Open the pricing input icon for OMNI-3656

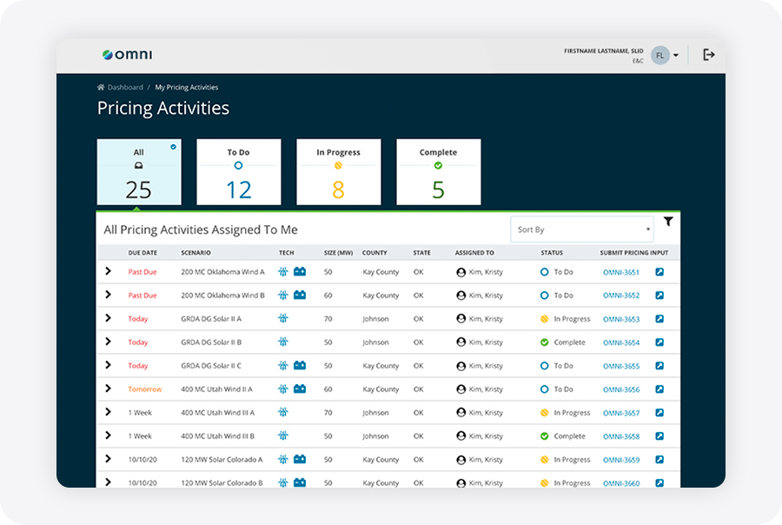click(659, 389)
